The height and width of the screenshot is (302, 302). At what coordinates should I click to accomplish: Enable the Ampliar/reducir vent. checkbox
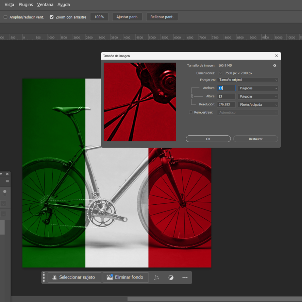pos(5,16)
